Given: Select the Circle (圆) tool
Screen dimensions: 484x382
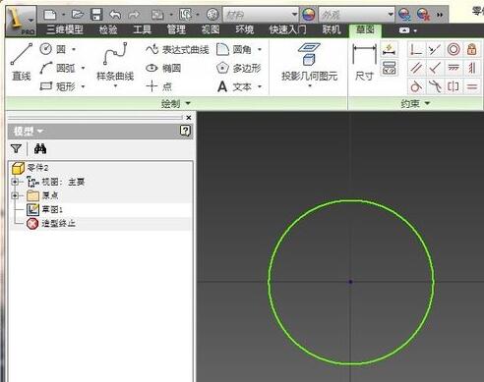Looking at the screenshot, I should coord(53,49).
